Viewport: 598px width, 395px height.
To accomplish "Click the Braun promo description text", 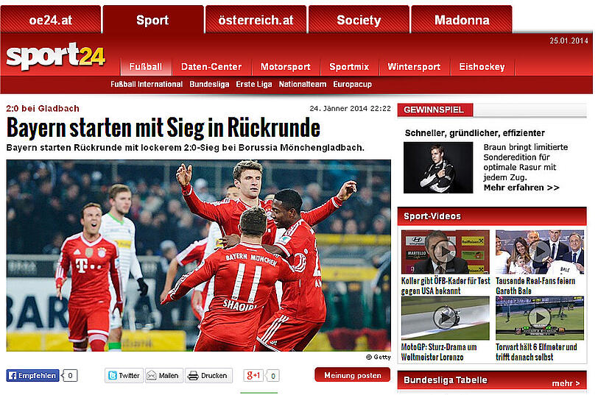I will point(526,163).
